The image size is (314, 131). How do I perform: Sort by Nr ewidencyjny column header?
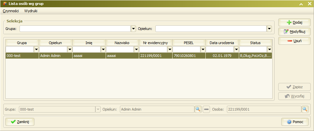point(156,42)
